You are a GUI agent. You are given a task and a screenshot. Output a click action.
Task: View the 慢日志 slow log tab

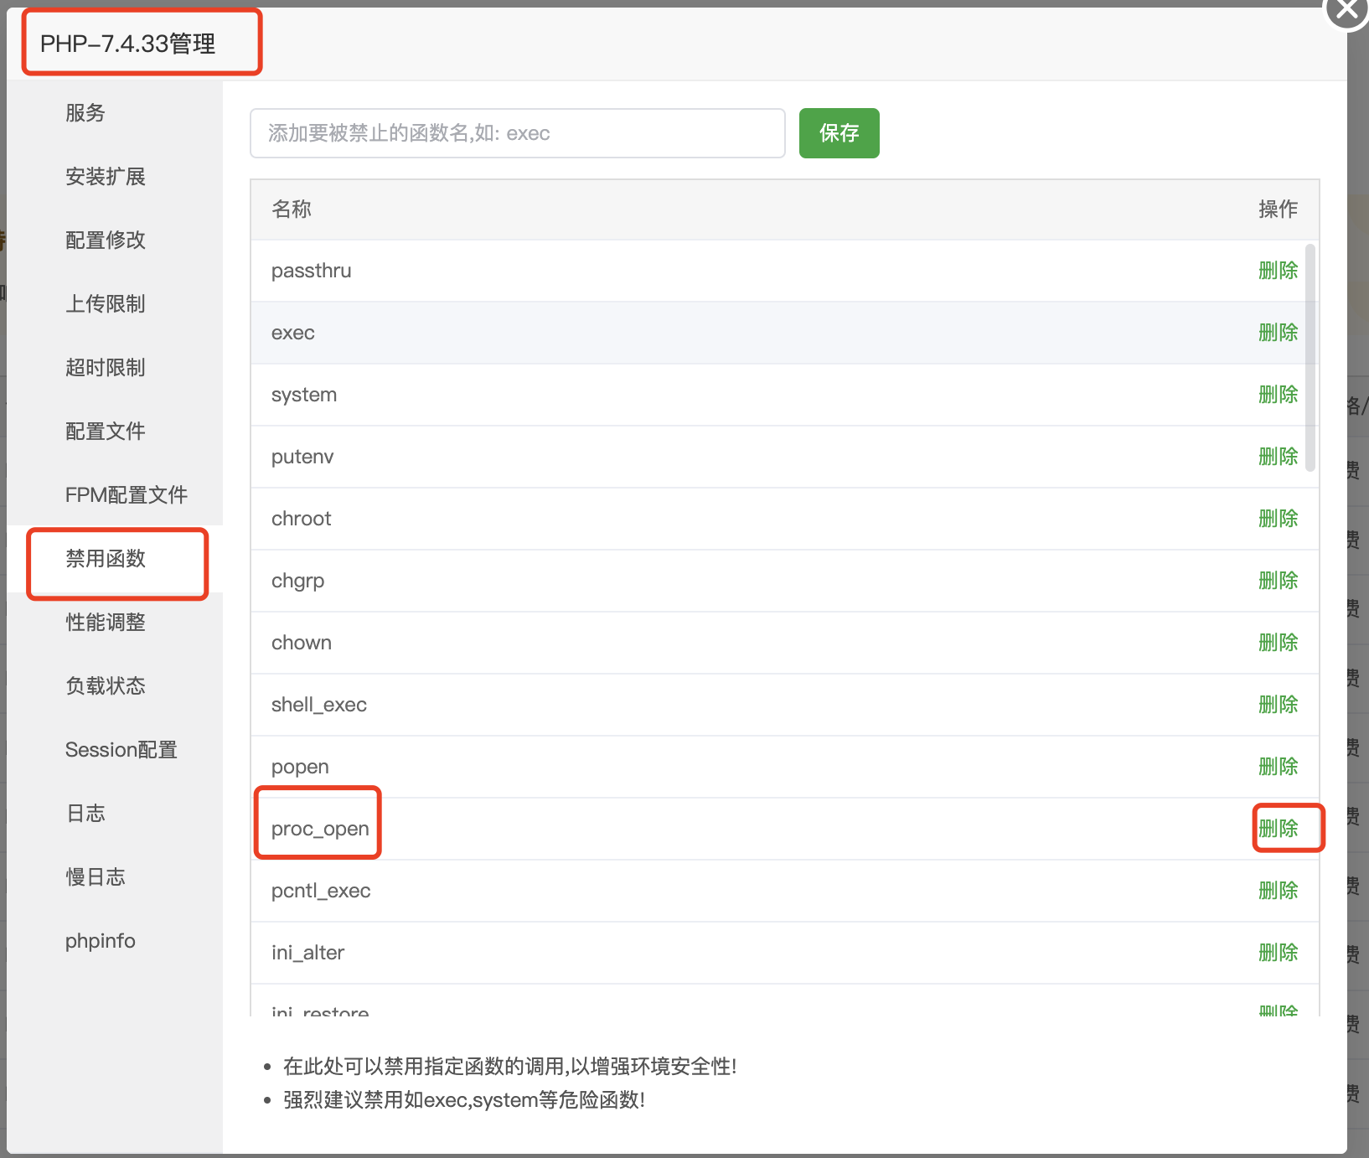point(96,877)
